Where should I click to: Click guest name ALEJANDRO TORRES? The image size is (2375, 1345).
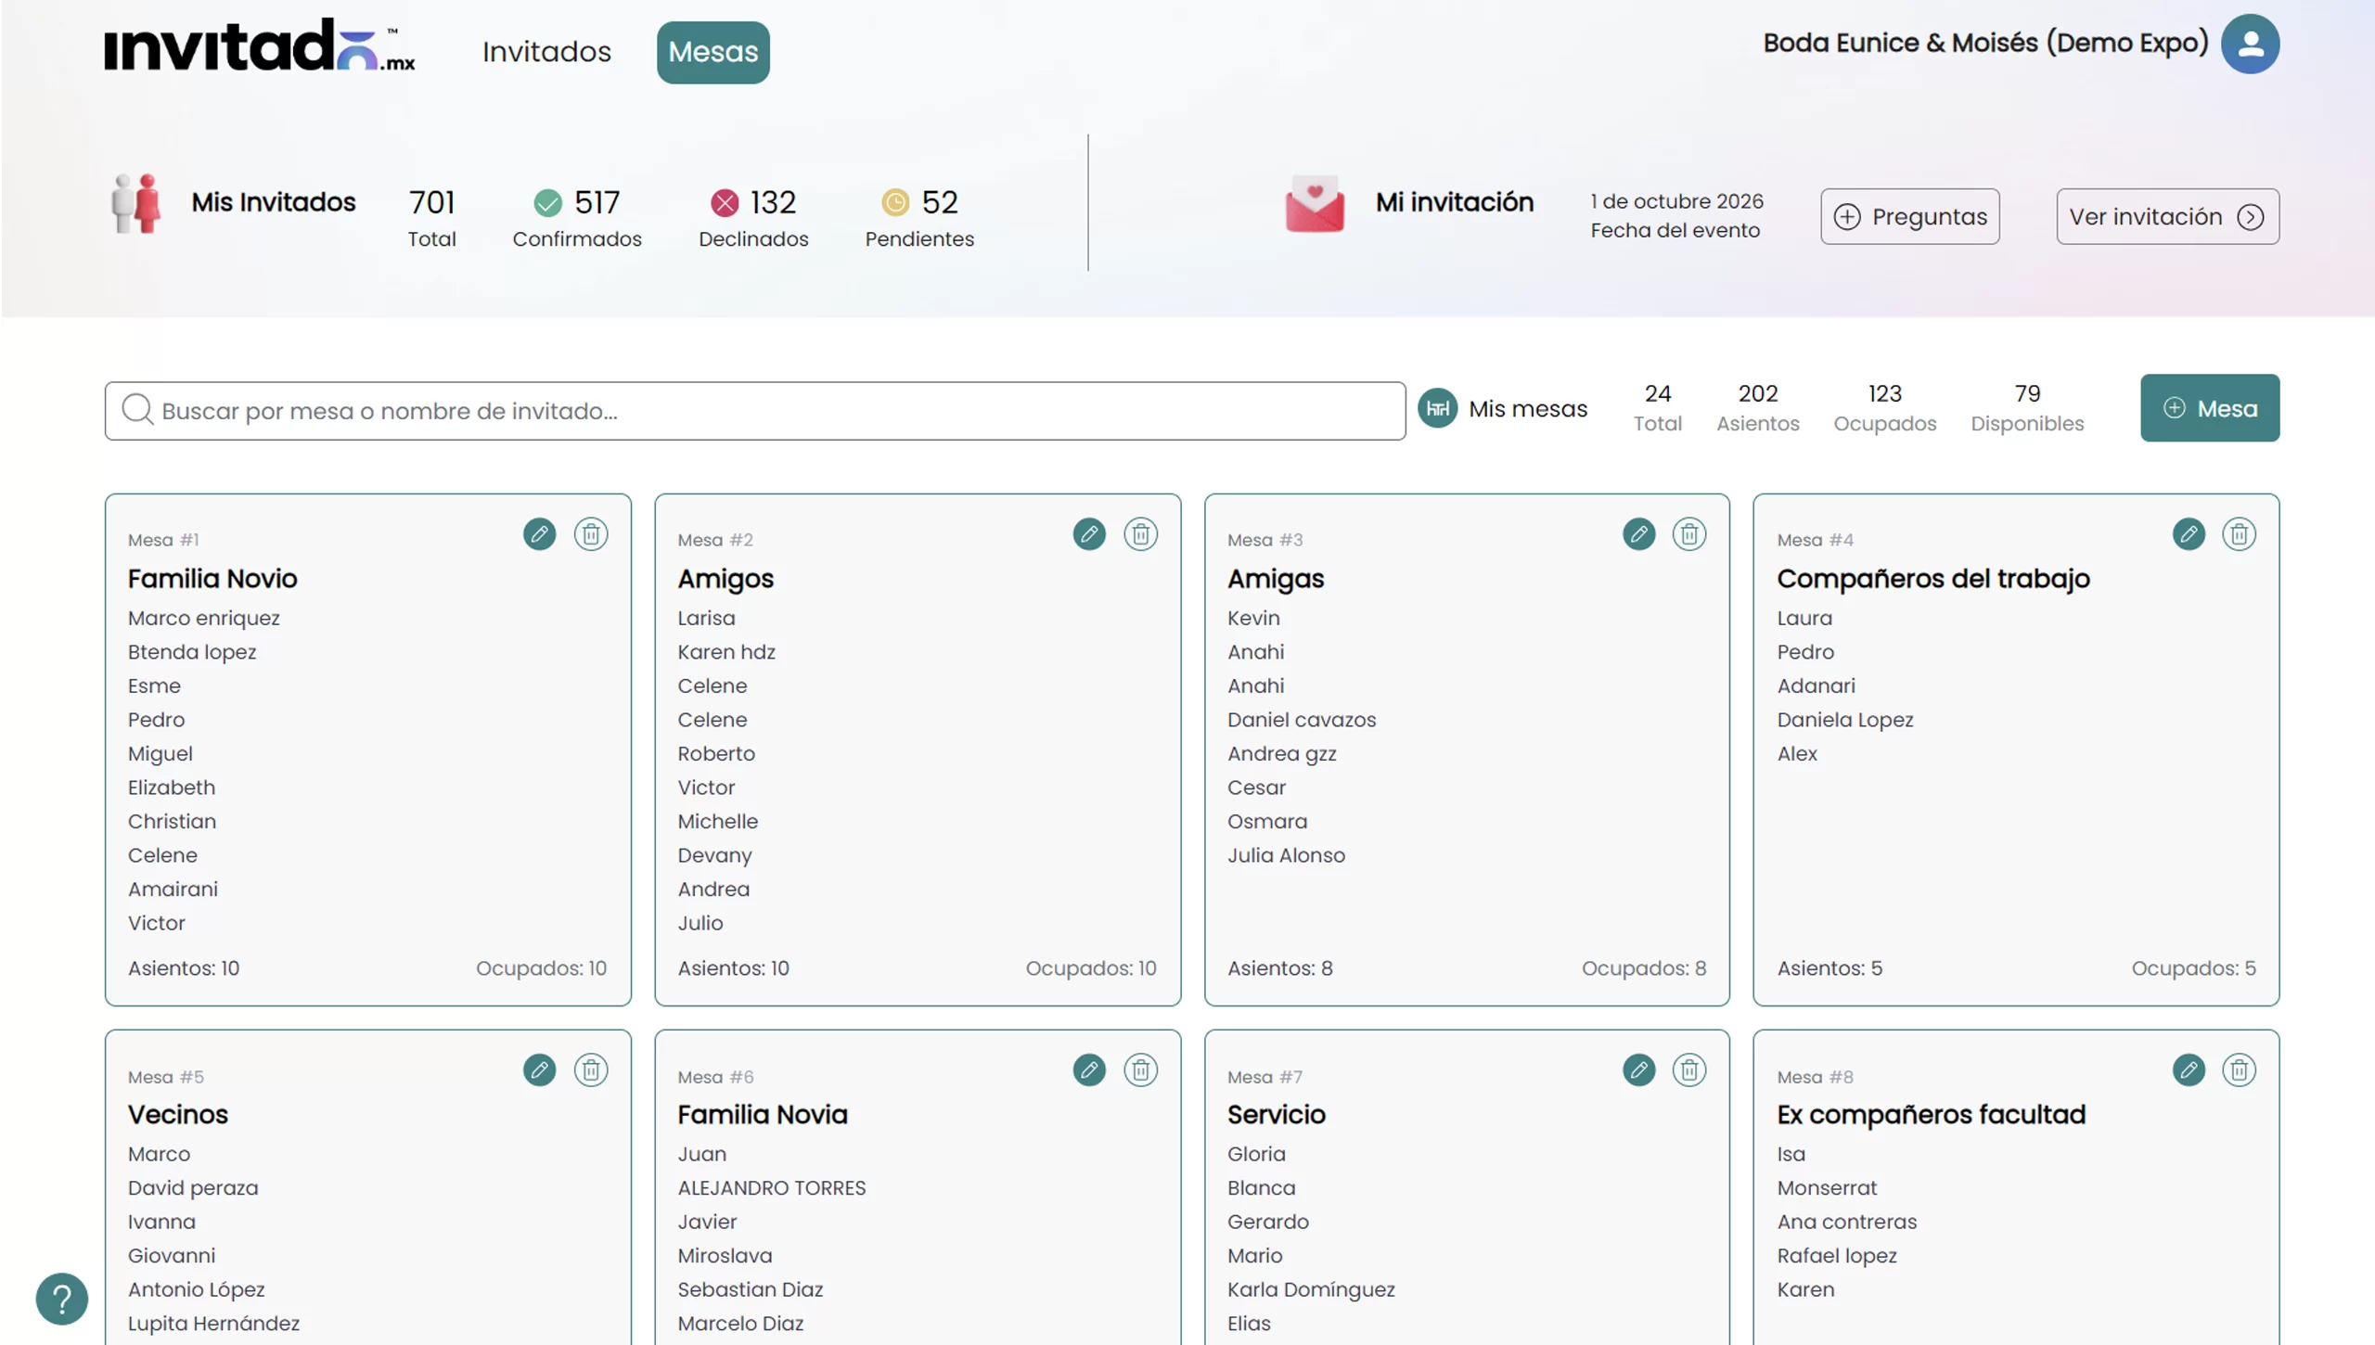[x=771, y=1188]
